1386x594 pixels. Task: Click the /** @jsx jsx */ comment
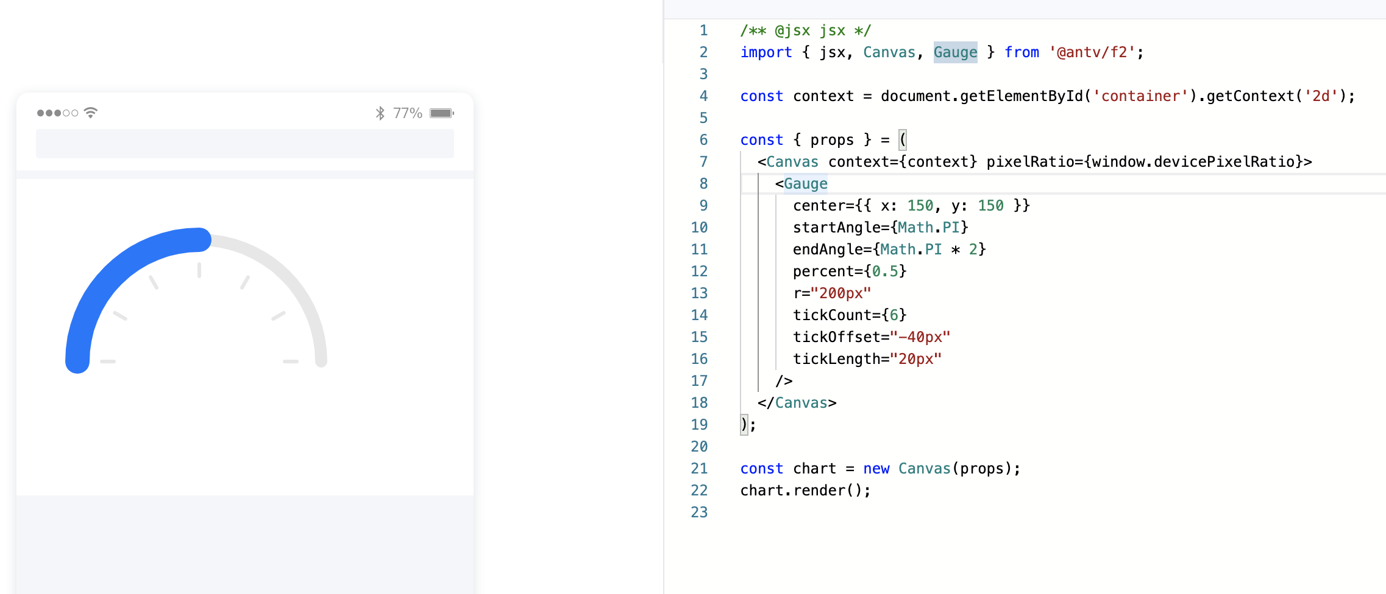805,30
